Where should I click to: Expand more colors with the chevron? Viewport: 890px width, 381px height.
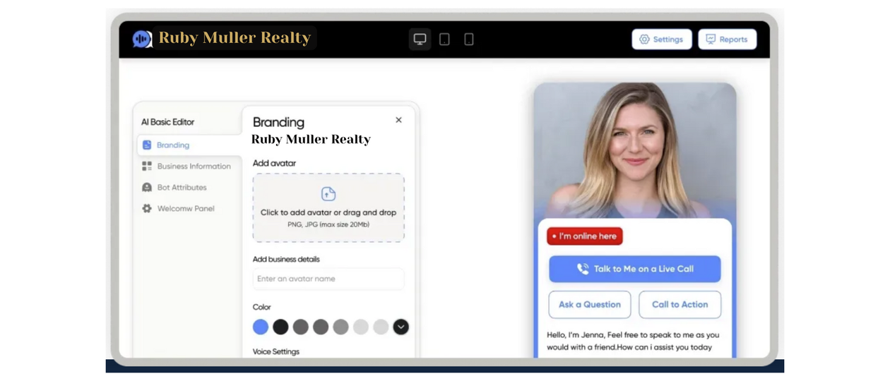tap(400, 327)
